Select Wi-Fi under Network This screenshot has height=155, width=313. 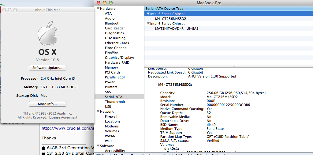pyautogui.click(x=109, y=141)
